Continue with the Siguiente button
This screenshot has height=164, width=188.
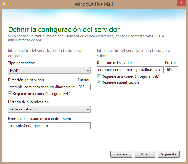(x=169, y=154)
